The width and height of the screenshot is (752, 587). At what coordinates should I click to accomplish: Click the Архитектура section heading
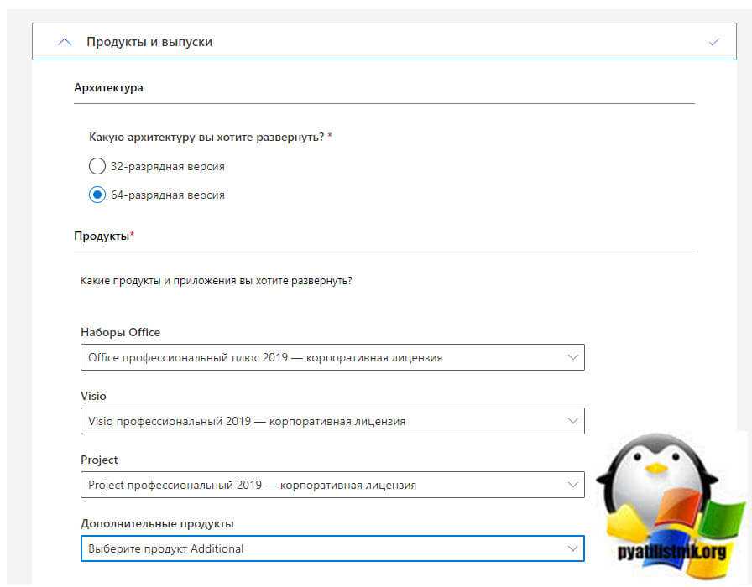(x=108, y=88)
